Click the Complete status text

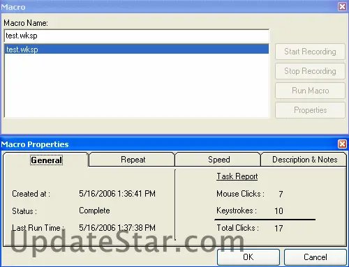(x=94, y=211)
